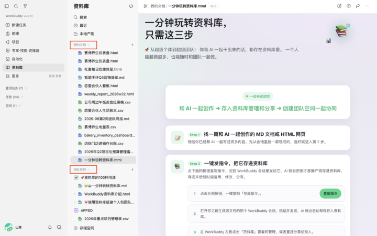Open 2026年重点项目管理表.csv
The image size is (377, 236).
tap(103, 219)
